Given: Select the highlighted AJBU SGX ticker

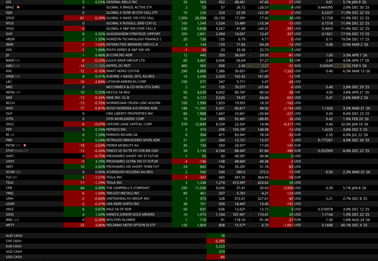Looking at the screenshot, I should tap(14, 66).
